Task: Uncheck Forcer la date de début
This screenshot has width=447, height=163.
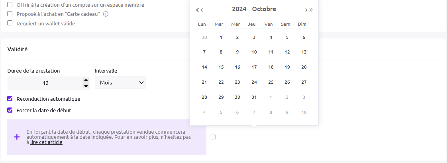Action: (10, 110)
